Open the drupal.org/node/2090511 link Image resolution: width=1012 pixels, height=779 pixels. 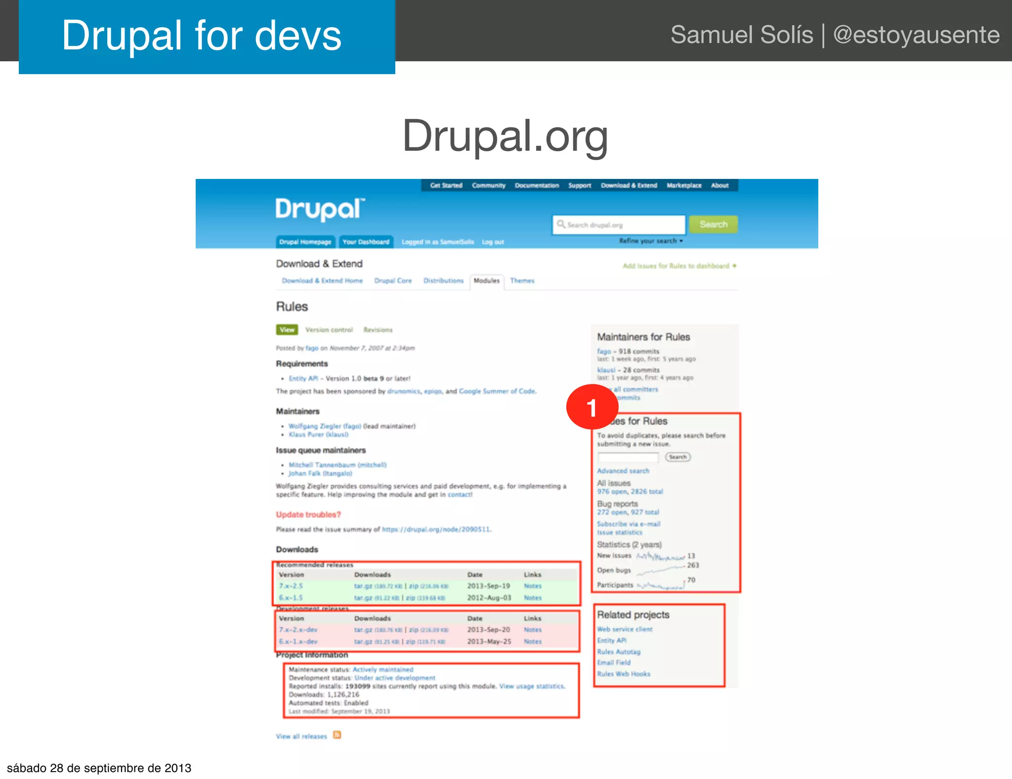436,529
